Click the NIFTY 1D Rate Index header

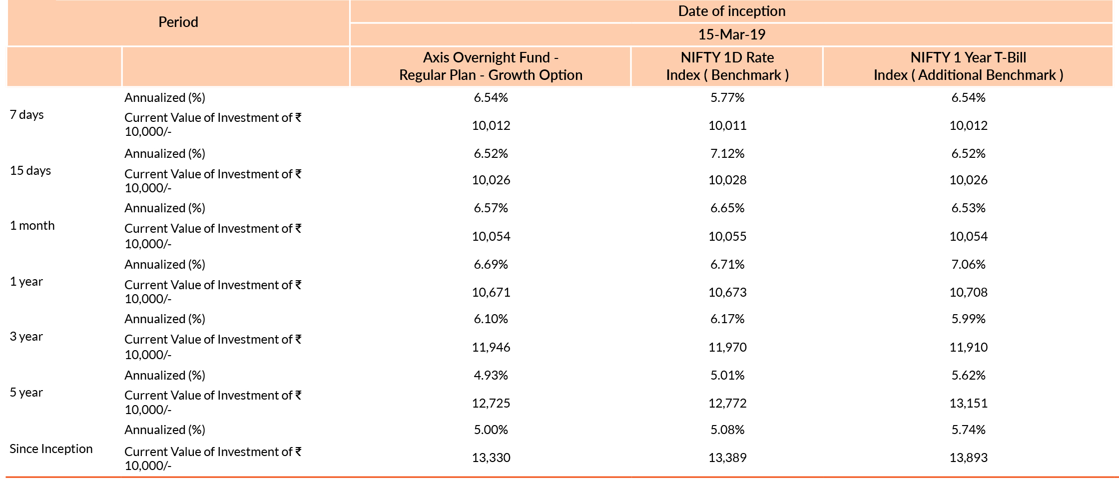[727, 66]
